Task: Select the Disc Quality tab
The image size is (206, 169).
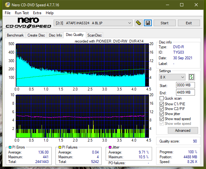Action: pos(75,35)
